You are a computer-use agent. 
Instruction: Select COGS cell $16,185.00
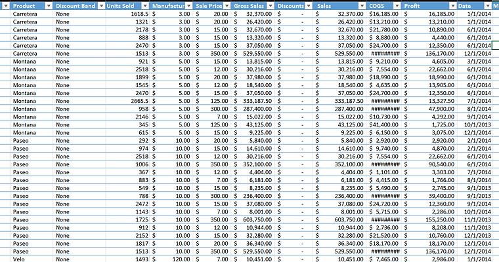click(x=384, y=14)
